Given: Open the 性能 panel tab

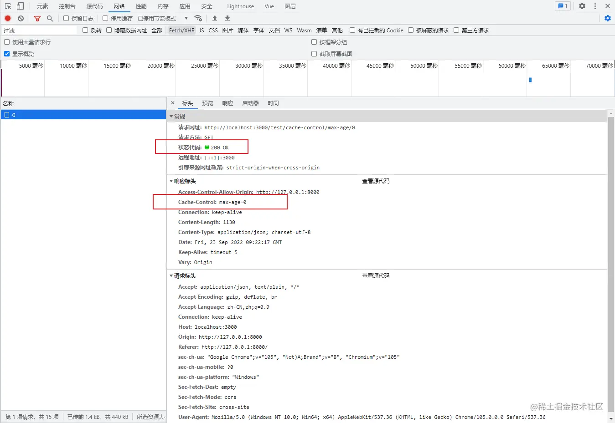Looking at the screenshot, I should 141,6.
